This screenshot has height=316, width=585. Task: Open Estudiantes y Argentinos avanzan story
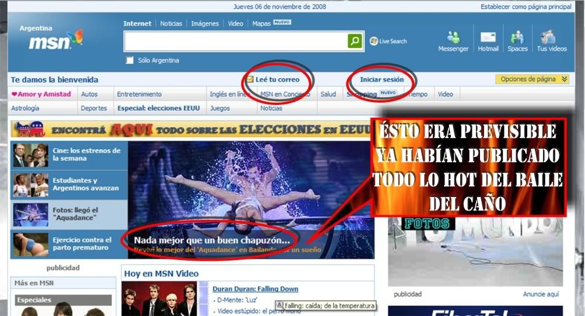click(69, 185)
